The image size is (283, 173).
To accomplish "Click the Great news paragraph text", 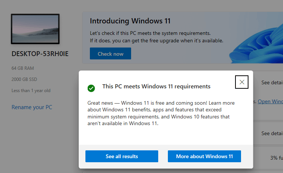I will [161, 113].
